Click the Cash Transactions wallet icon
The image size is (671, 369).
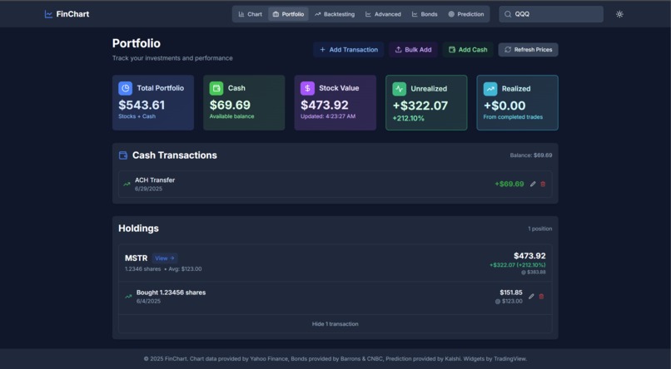tap(123, 155)
